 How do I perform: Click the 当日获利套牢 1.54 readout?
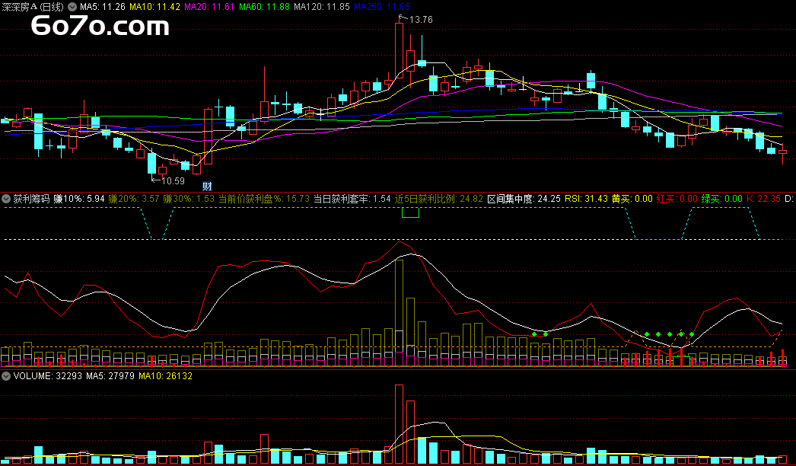click(x=346, y=199)
